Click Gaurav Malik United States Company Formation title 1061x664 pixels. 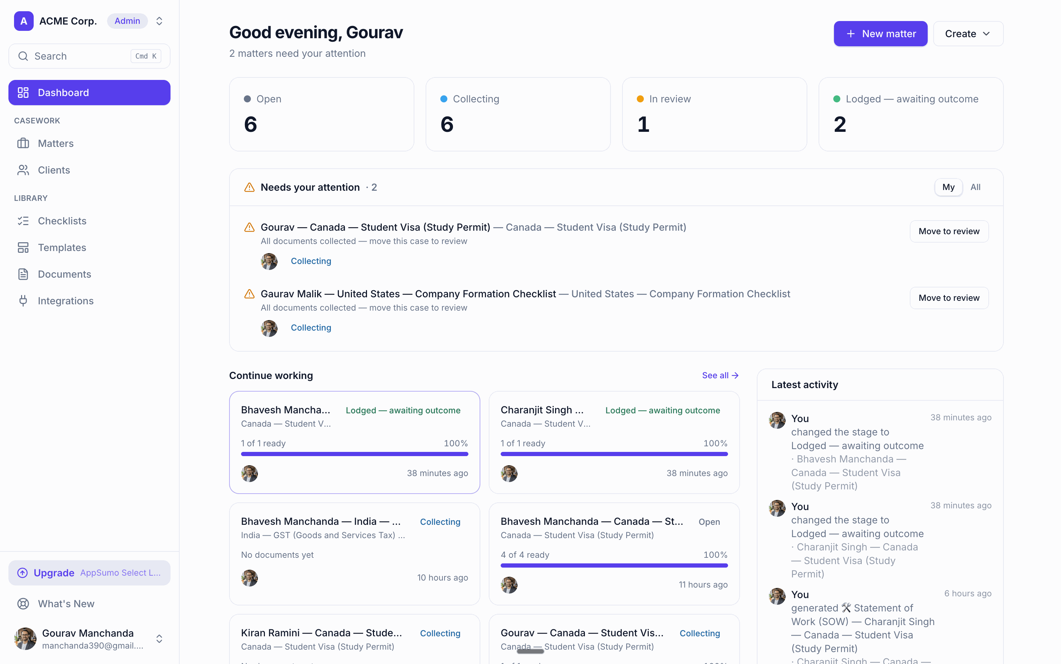[408, 294]
